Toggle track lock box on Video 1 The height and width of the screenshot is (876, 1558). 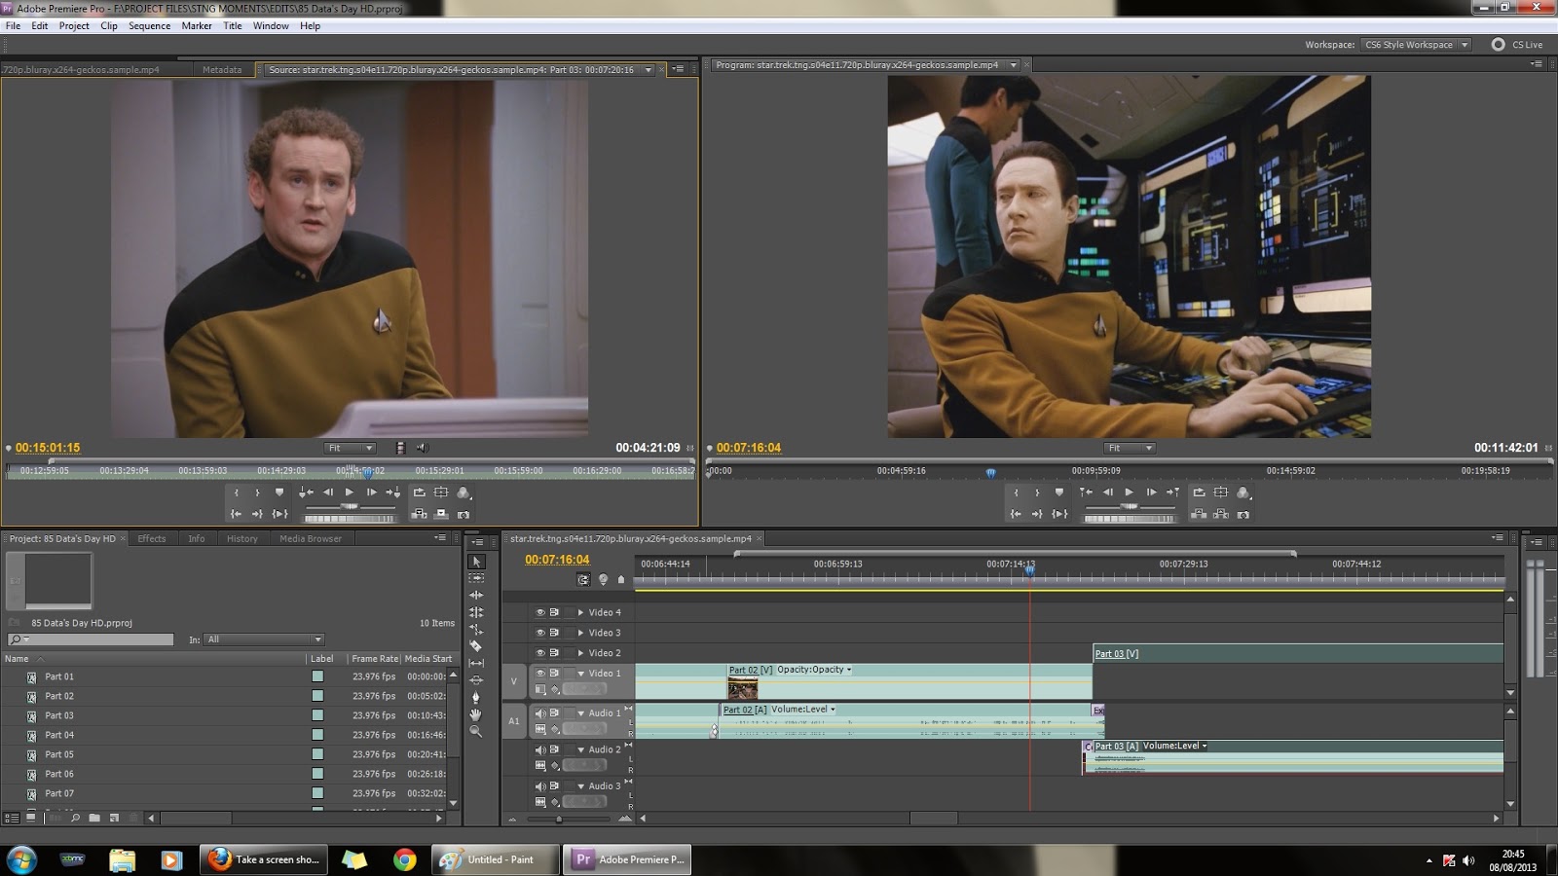[x=570, y=673]
